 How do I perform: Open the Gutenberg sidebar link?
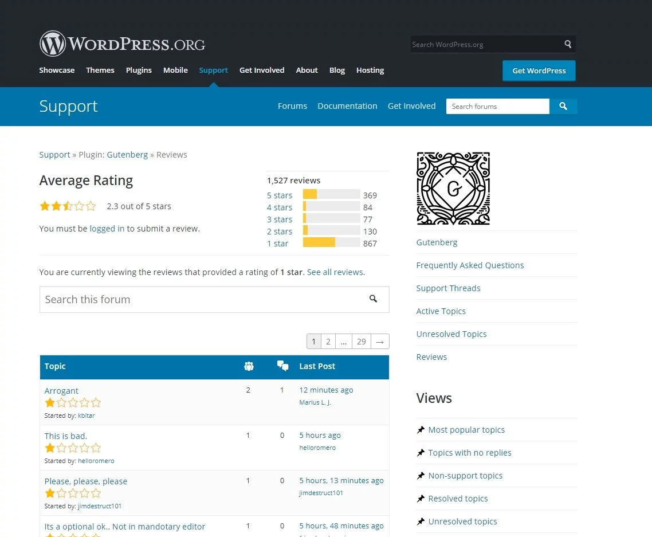click(x=437, y=242)
